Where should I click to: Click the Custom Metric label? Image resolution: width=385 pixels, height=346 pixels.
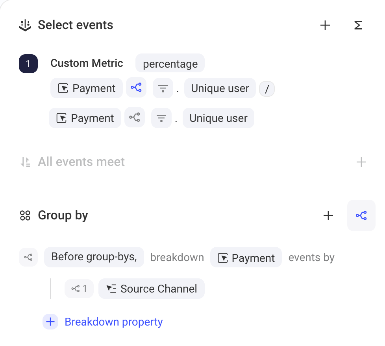click(x=87, y=63)
